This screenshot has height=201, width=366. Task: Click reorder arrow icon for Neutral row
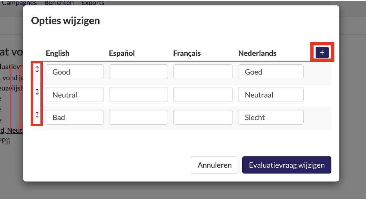click(37, 92)
